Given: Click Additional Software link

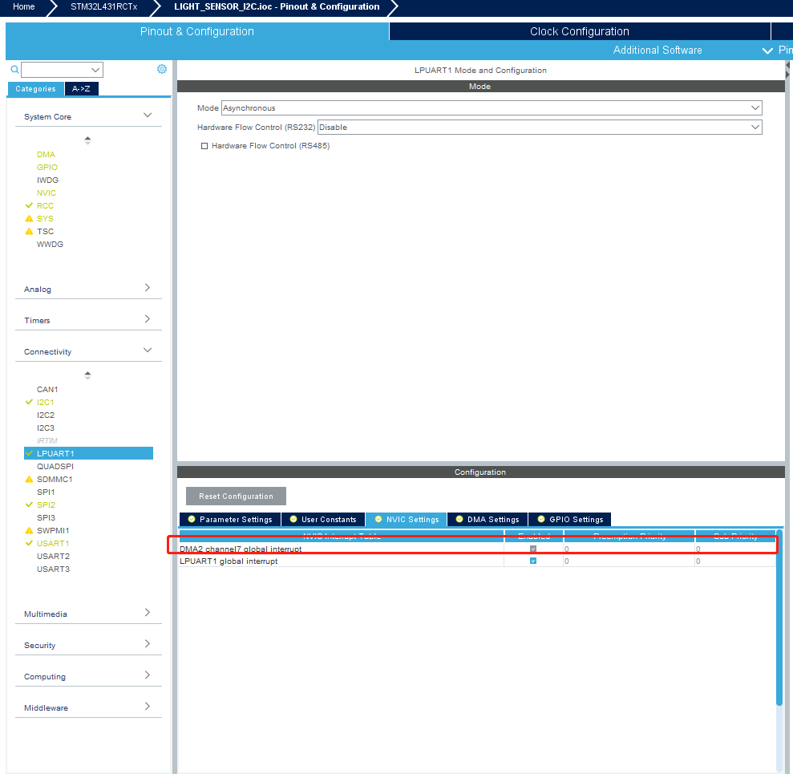Looking at the screenshot, I should (x=657, y=50).
